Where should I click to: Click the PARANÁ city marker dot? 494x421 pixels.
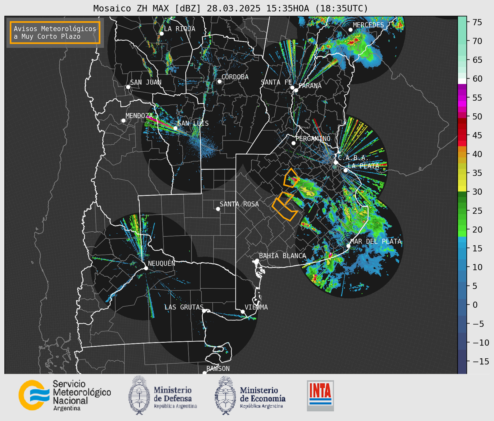pyautogui.click(x=296, y=90)
